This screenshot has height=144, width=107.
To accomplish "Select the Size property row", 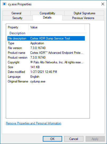I will point(46,67).
